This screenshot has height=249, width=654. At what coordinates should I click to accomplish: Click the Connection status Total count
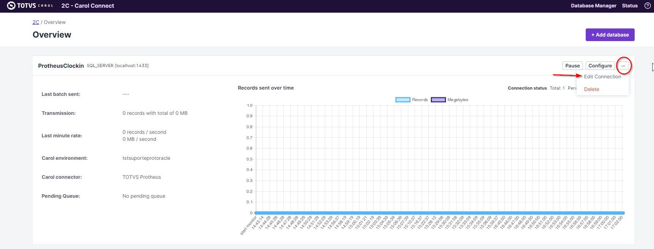click(x=557, y=88)
